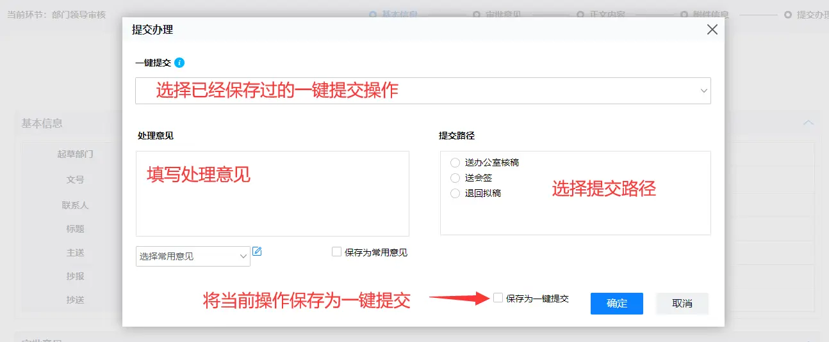
Task: Click the 标题 field label
Action: [76, 229]
